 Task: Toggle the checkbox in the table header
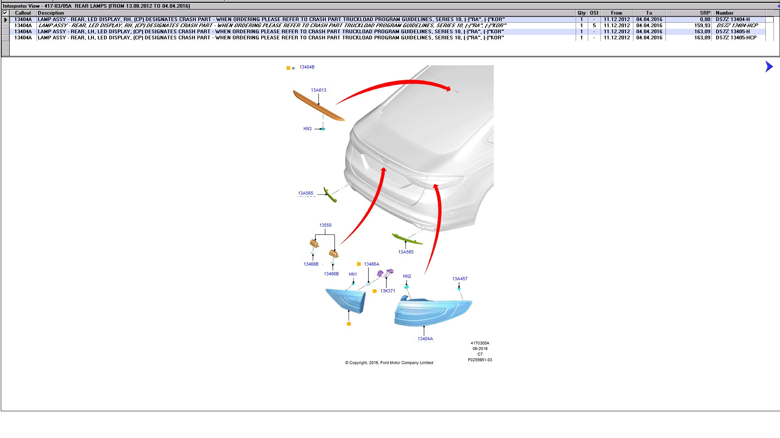(5, 13)
